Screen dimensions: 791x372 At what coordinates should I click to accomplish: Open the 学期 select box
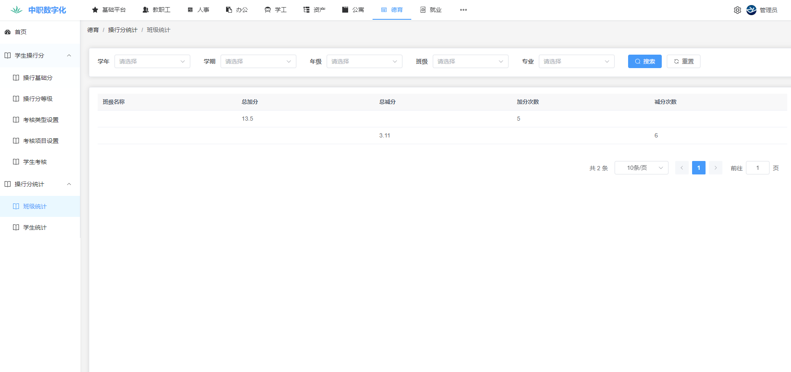(258, 61)
